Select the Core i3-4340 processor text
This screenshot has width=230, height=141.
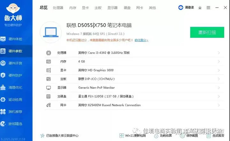(104, 53)
